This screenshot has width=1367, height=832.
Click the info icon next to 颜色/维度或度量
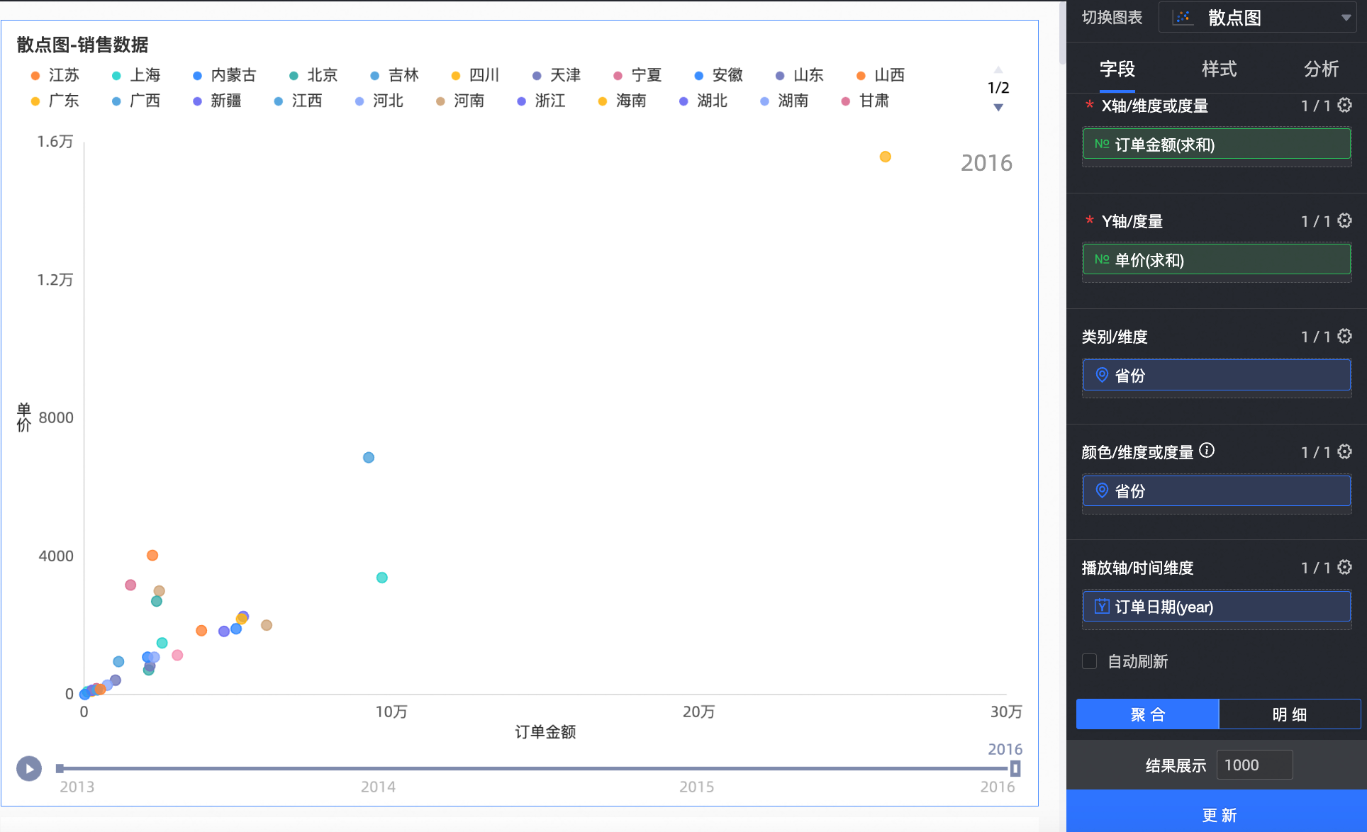[x=1207, y=451]
